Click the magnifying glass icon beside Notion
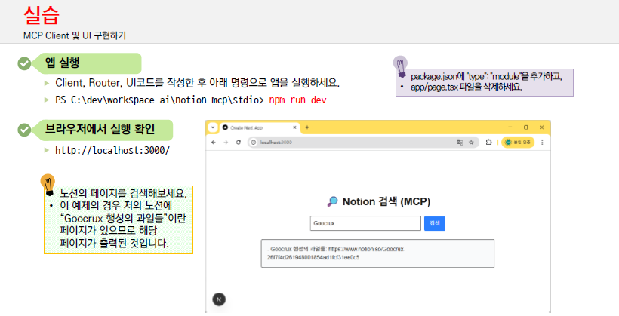This screenshot has height=316, width=619. (x=332, y=201)
